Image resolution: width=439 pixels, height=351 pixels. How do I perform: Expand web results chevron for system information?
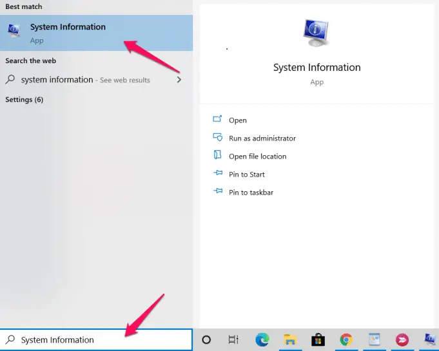pyautogui.click(x=179, y=80)
